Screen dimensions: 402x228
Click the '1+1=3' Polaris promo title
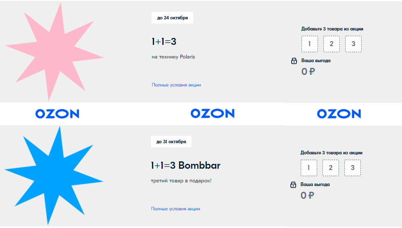click(x=164, y=42)
